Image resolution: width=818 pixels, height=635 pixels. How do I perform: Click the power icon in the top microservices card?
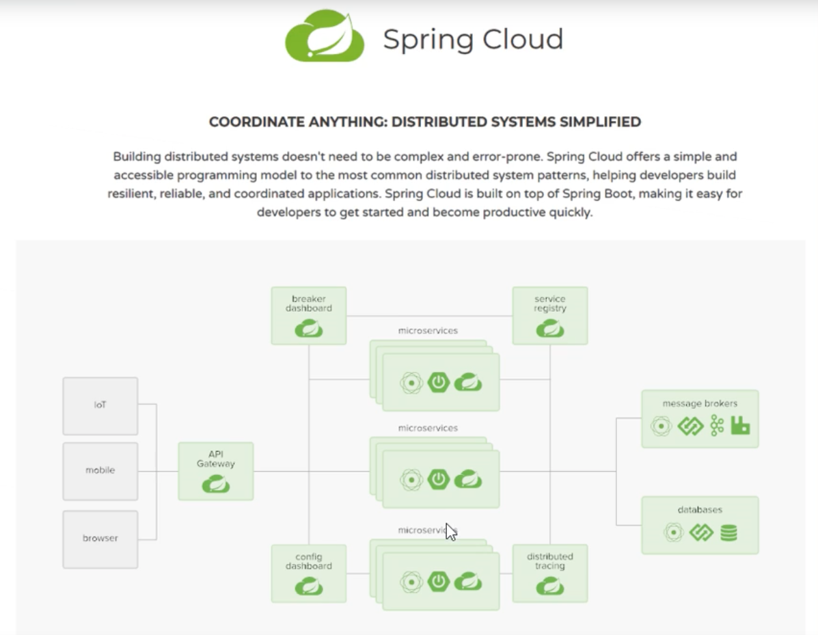pyautogui.click(x=439, y=383)
